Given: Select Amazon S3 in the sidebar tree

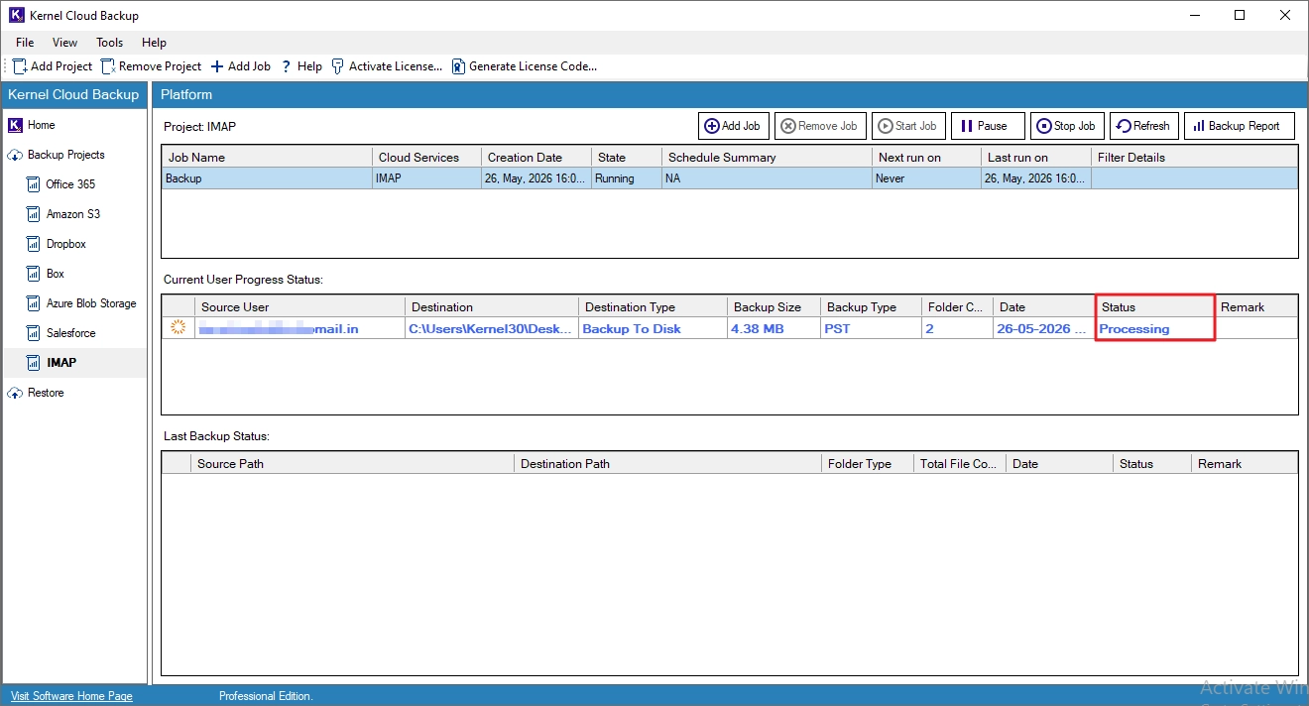Looking at the screenshot, I should [x=73, y=214].
